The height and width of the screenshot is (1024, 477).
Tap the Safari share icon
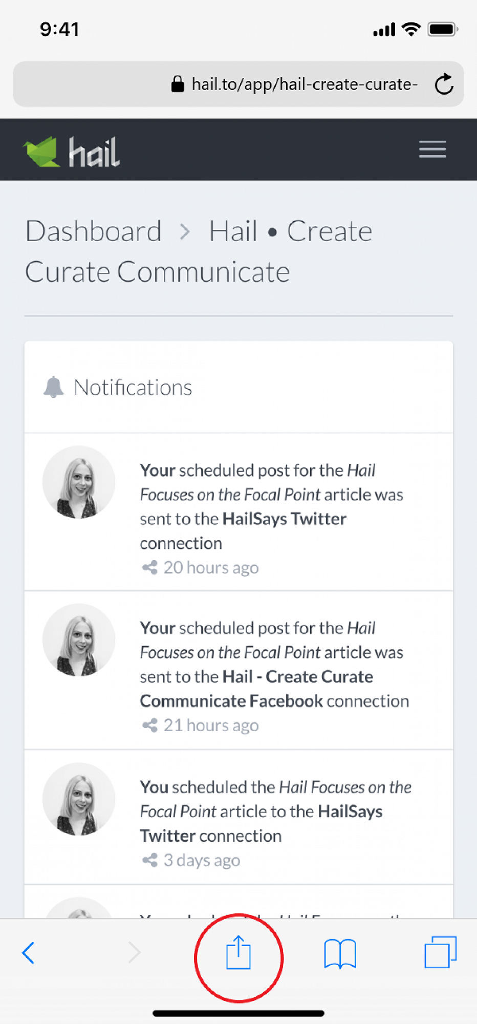238,953
